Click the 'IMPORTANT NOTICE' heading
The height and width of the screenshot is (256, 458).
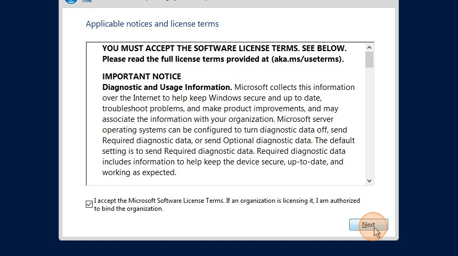[142, 77]
